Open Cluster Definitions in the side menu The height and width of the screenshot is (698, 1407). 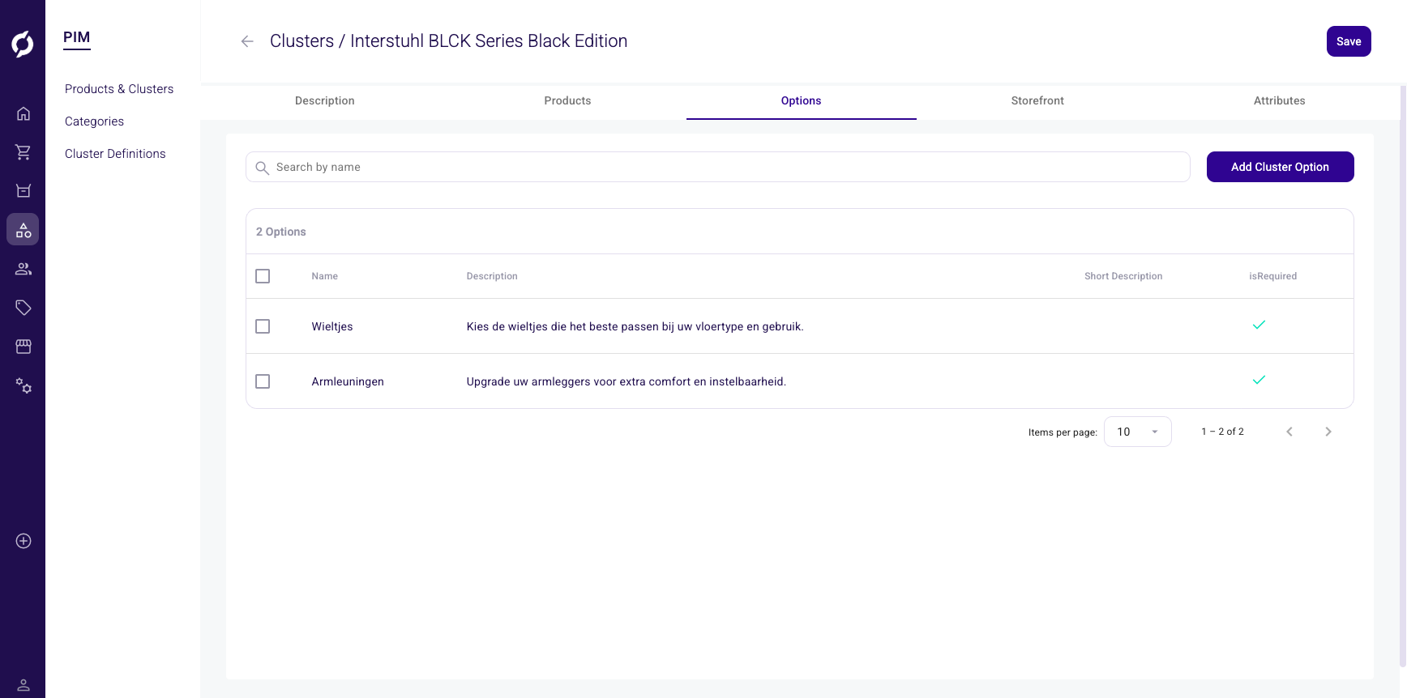pyautogui.click(x=115, y=154)
